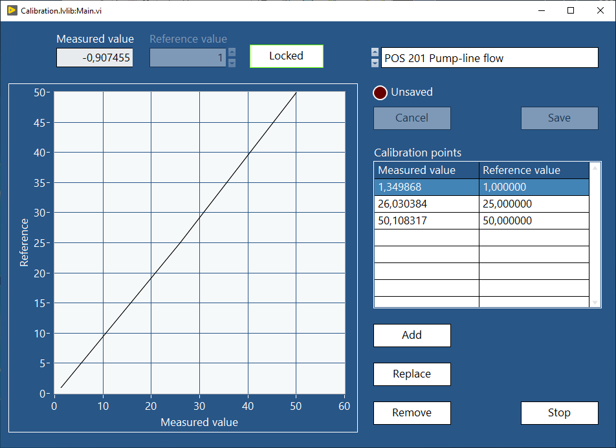Click the channel selector up arrow
616x448 pixels.
(x=375, y=53)
